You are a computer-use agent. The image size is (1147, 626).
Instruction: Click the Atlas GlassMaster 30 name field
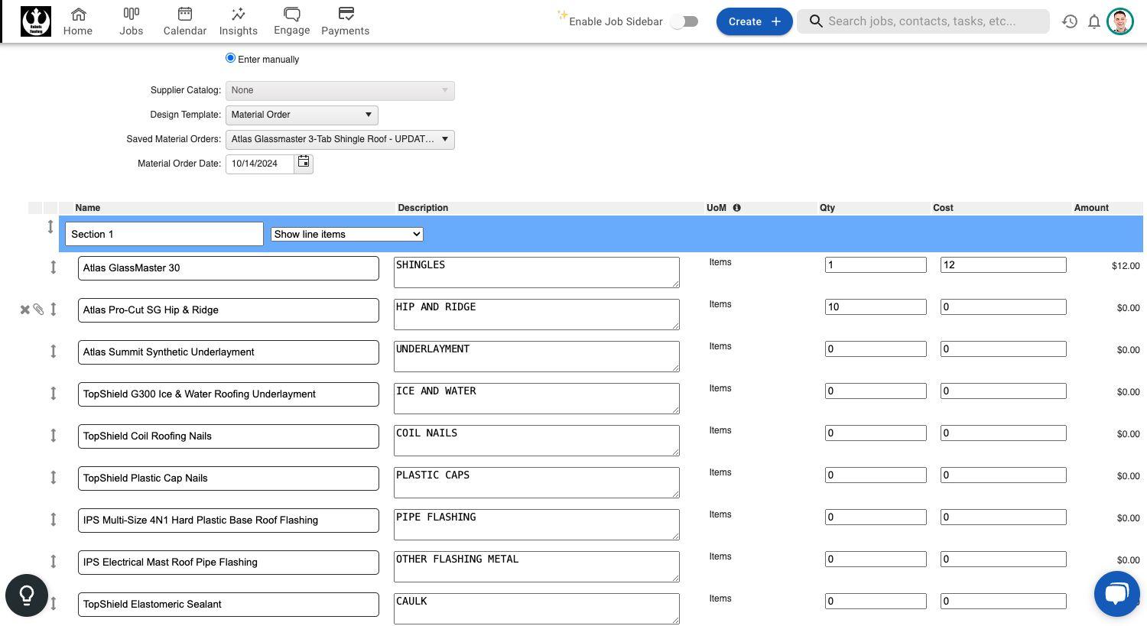pos(229,268)
